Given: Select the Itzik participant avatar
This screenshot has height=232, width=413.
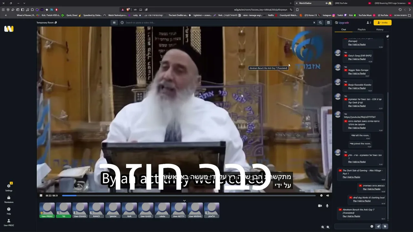Looking at the screenshot, I should (x=129, y=210).
